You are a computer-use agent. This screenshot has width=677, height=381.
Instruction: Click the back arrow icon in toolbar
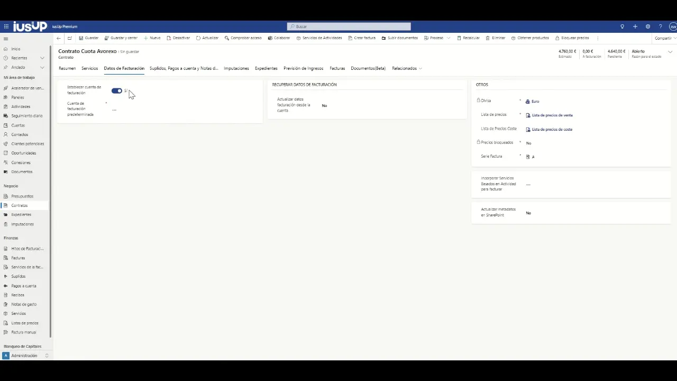59,38
